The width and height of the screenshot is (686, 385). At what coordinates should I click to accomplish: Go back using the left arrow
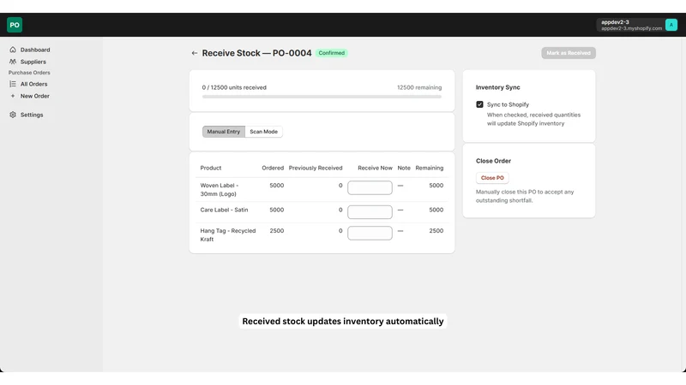[195, 53]
